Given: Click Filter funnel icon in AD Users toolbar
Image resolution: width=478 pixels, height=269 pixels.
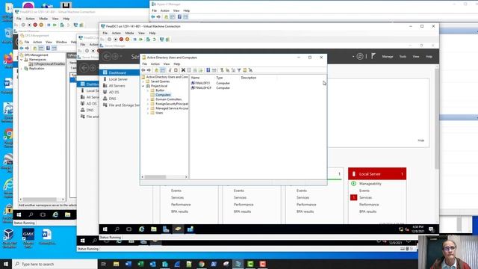Looking at the screenshot, I should pyautogui.click(x=239, y=70).
